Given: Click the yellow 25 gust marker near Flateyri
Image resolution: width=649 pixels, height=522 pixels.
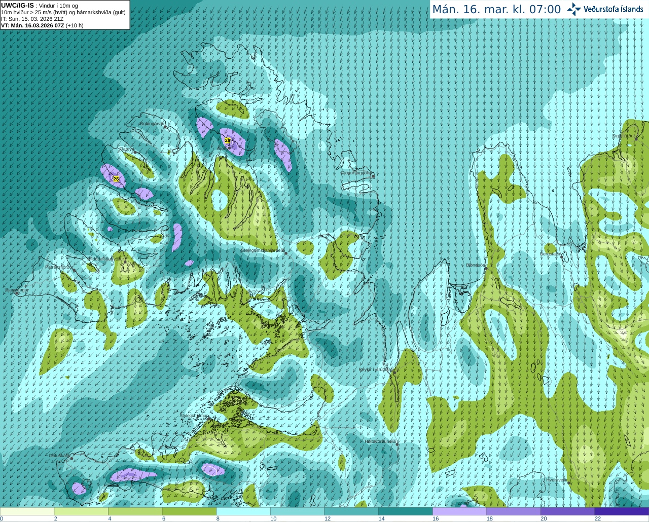Looking at the screenshot, I should (x=116, y=179).
